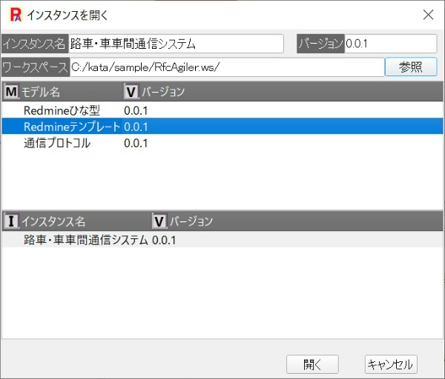Image resolution: width=445 pixels, height=379 pixels.
Task: Select the 路車・車車間通信システム instance row
Action: click(x=222, y=240)
